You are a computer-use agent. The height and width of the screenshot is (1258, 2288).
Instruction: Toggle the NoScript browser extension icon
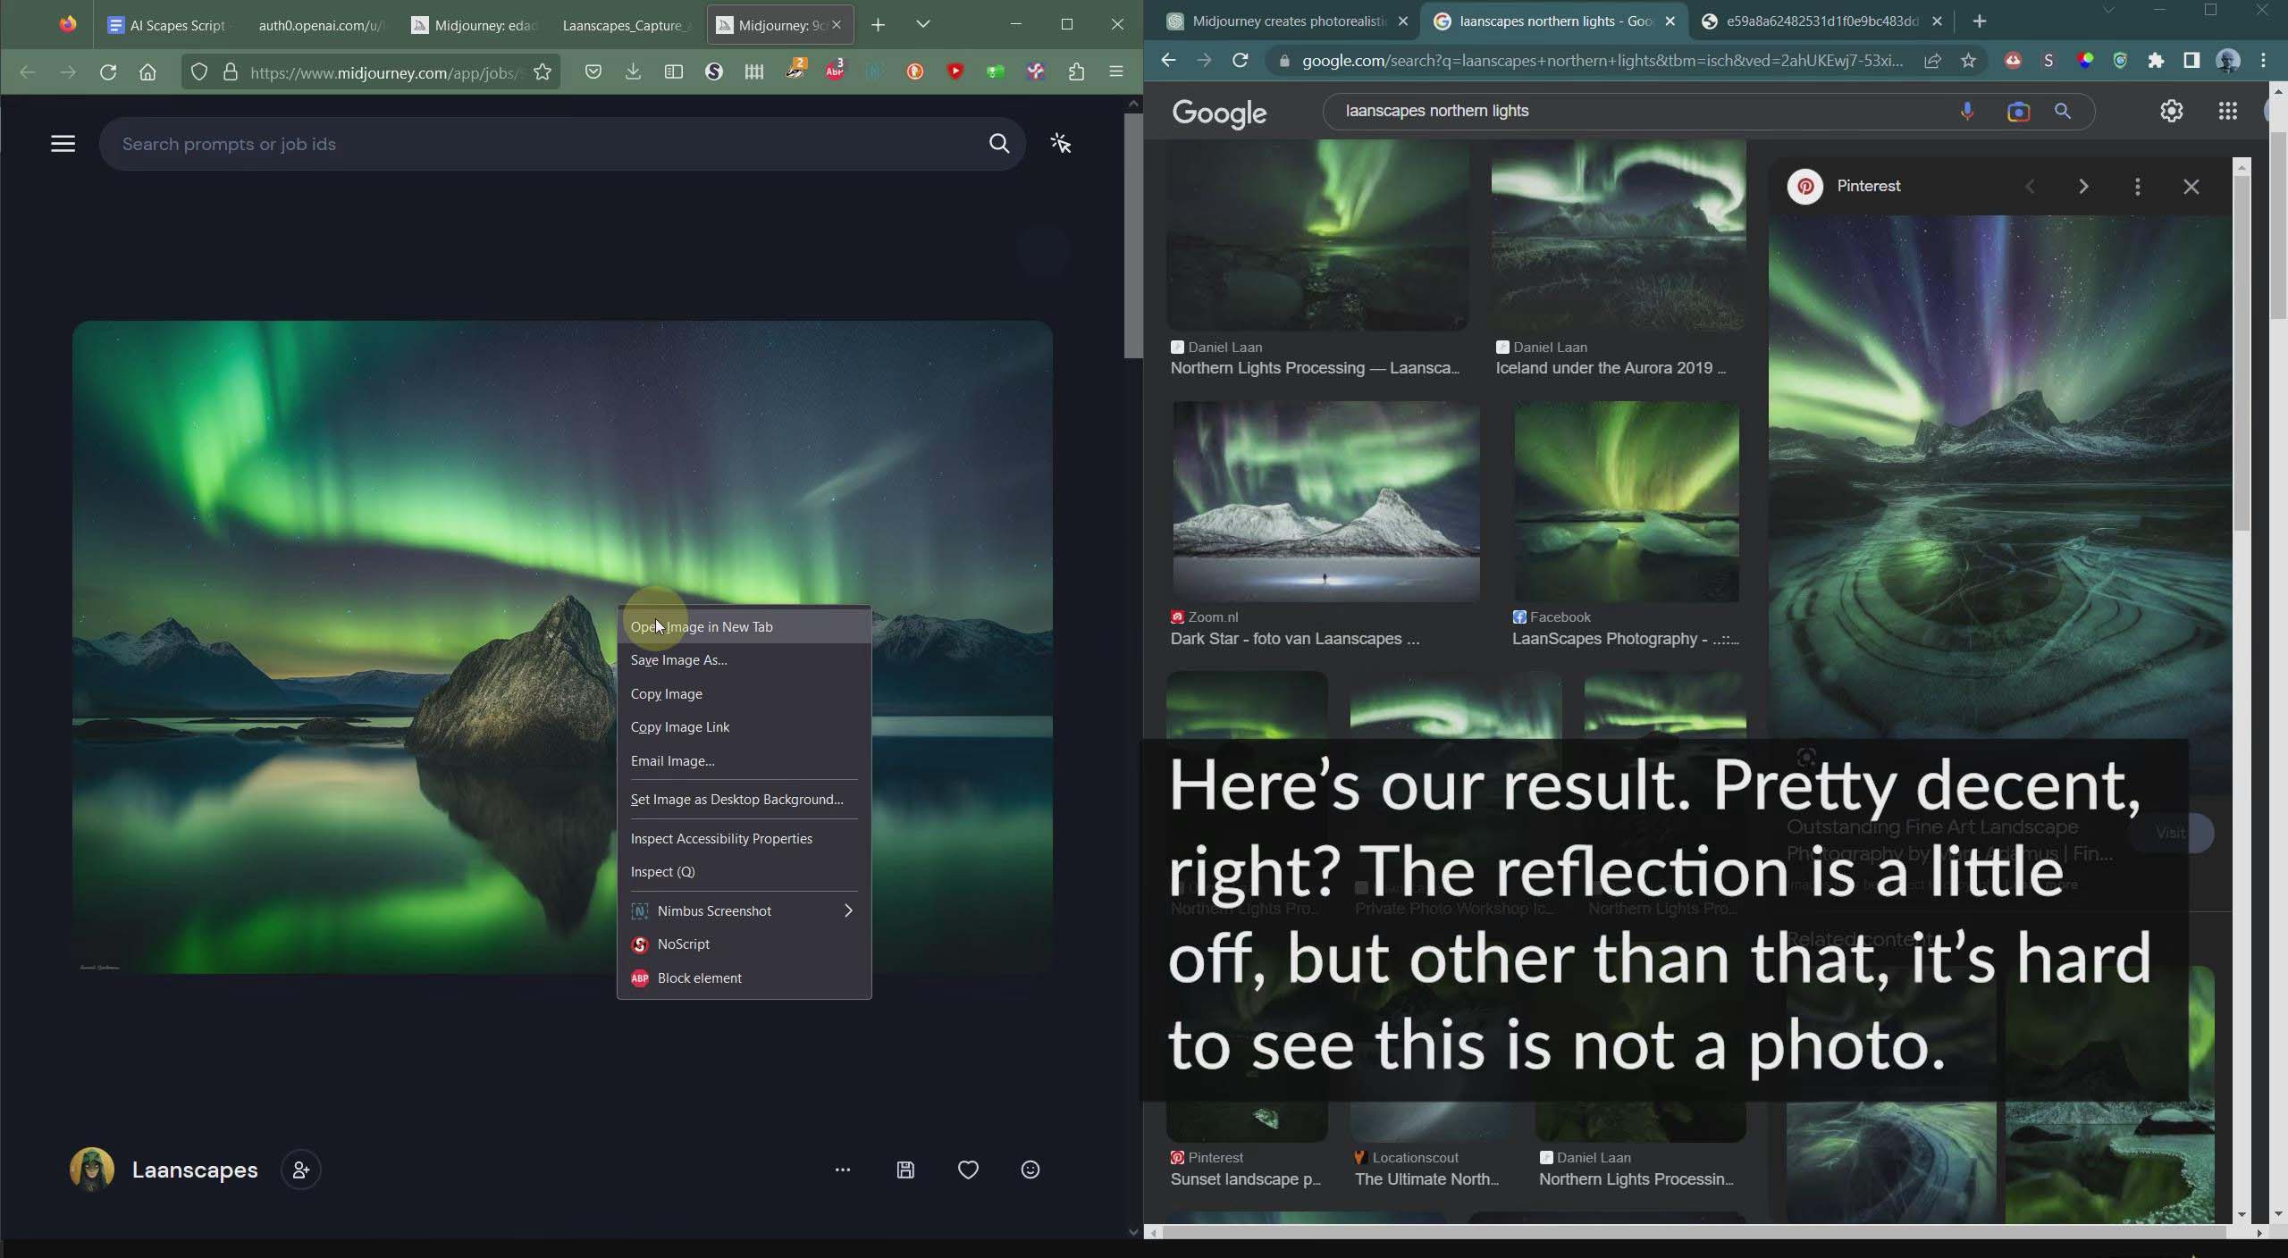(x=714, y=72)
